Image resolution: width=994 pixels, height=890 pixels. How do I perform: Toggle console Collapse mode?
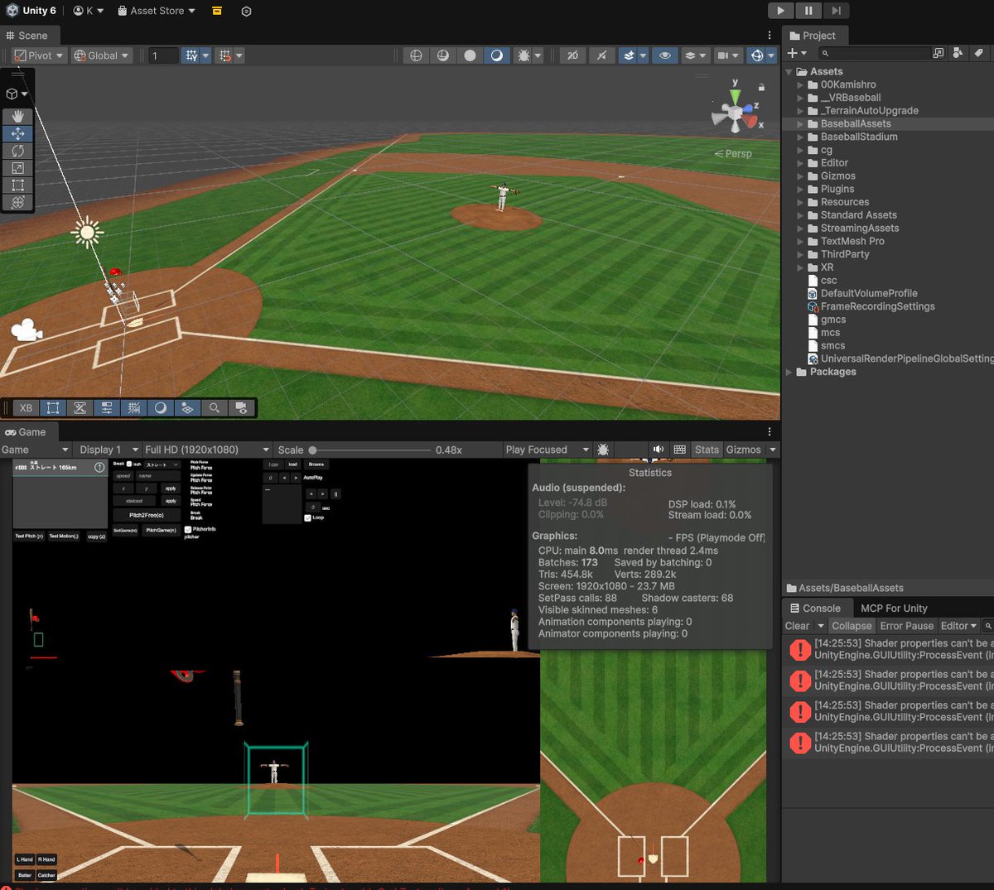click(x=852, y=626)
